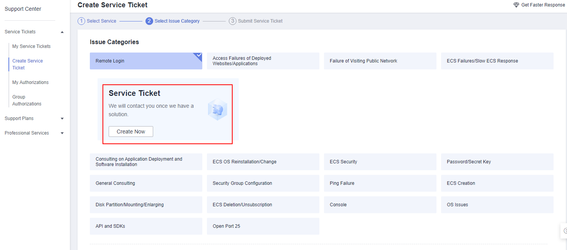
Task: Expand the Professional Services sidebar section
Action: point(62,133)
